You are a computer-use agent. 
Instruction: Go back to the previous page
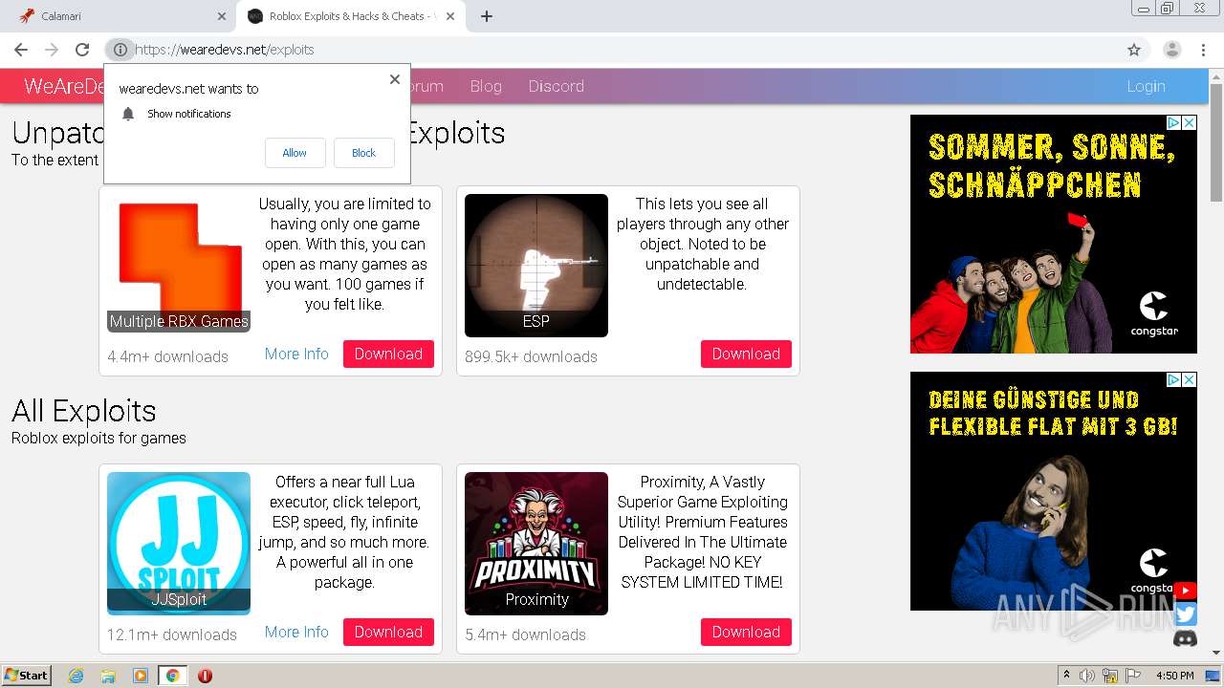pos(21,50)
